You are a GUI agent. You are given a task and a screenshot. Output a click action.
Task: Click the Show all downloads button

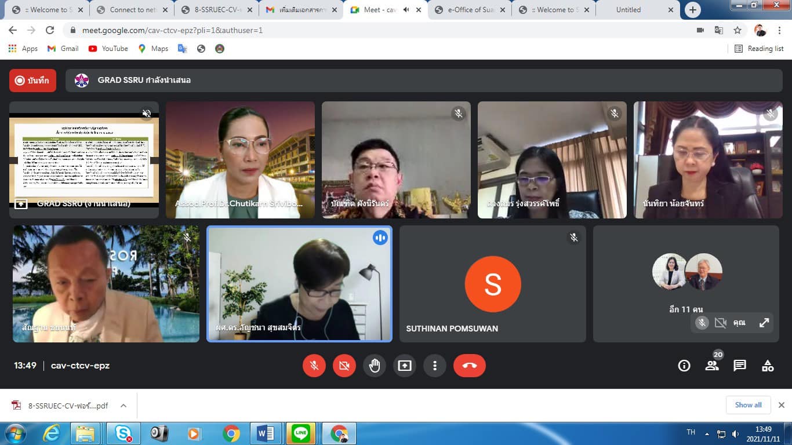748,405
